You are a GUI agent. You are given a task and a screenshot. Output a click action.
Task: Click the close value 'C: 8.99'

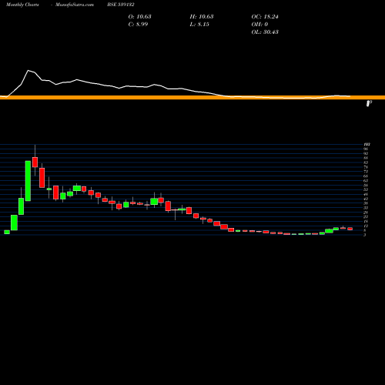(138, 24)
